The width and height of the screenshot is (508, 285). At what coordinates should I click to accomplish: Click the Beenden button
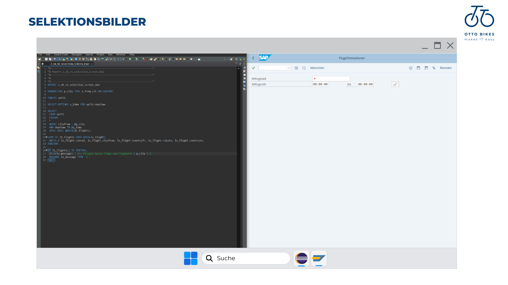coord(446,68)
